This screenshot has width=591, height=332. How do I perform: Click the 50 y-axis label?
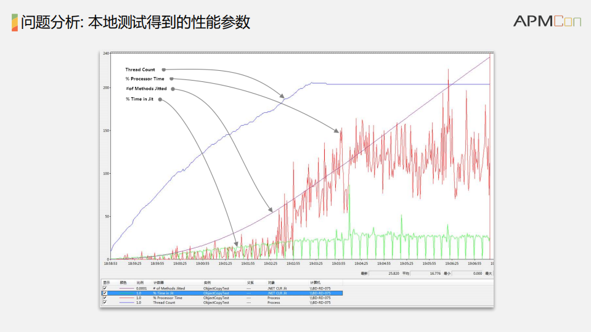tap(107, 216)
